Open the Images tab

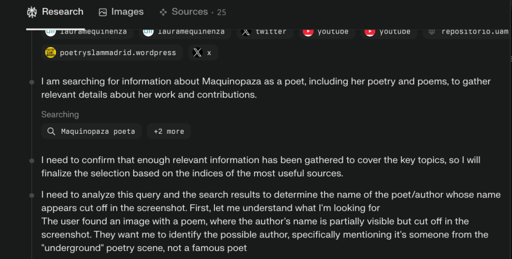point(121,12)
